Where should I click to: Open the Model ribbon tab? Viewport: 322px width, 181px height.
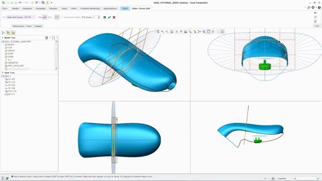point(16,9)
